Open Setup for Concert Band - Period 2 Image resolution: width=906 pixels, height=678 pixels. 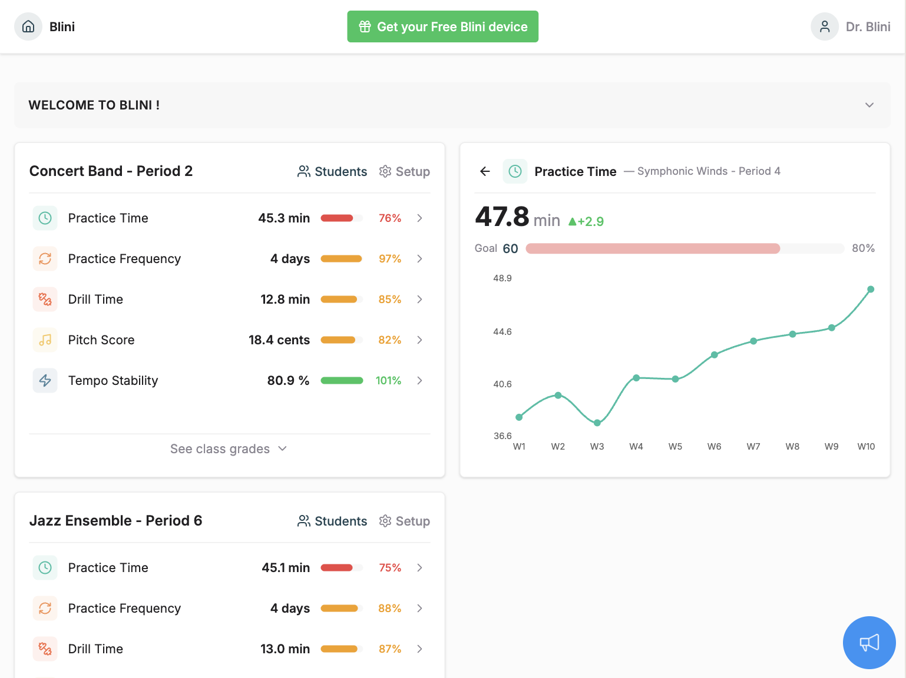[404, 171]
